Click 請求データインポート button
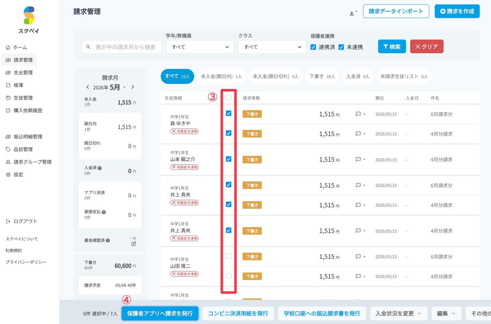The width and height of the screenshot is (491, 324). [396, 11]
